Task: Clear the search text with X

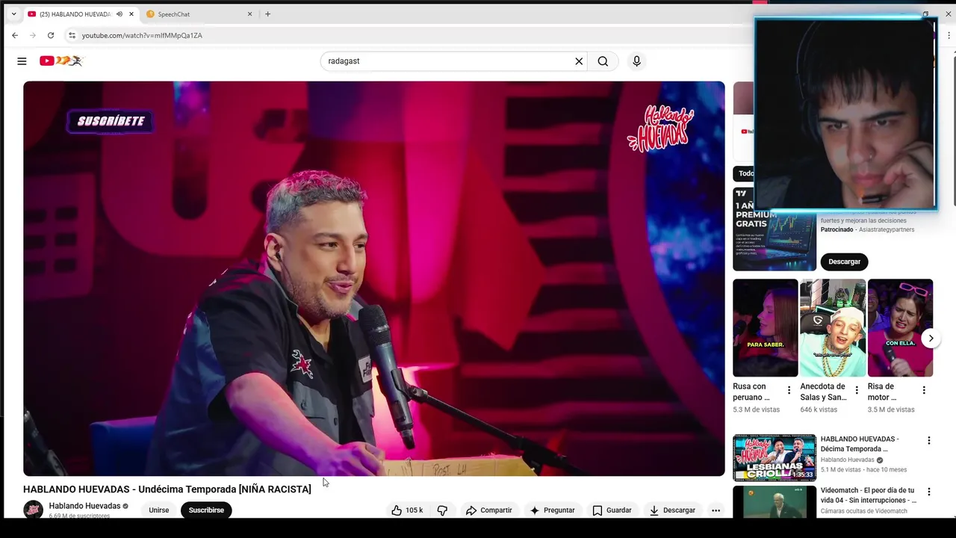Action: [x=579, y=61]
